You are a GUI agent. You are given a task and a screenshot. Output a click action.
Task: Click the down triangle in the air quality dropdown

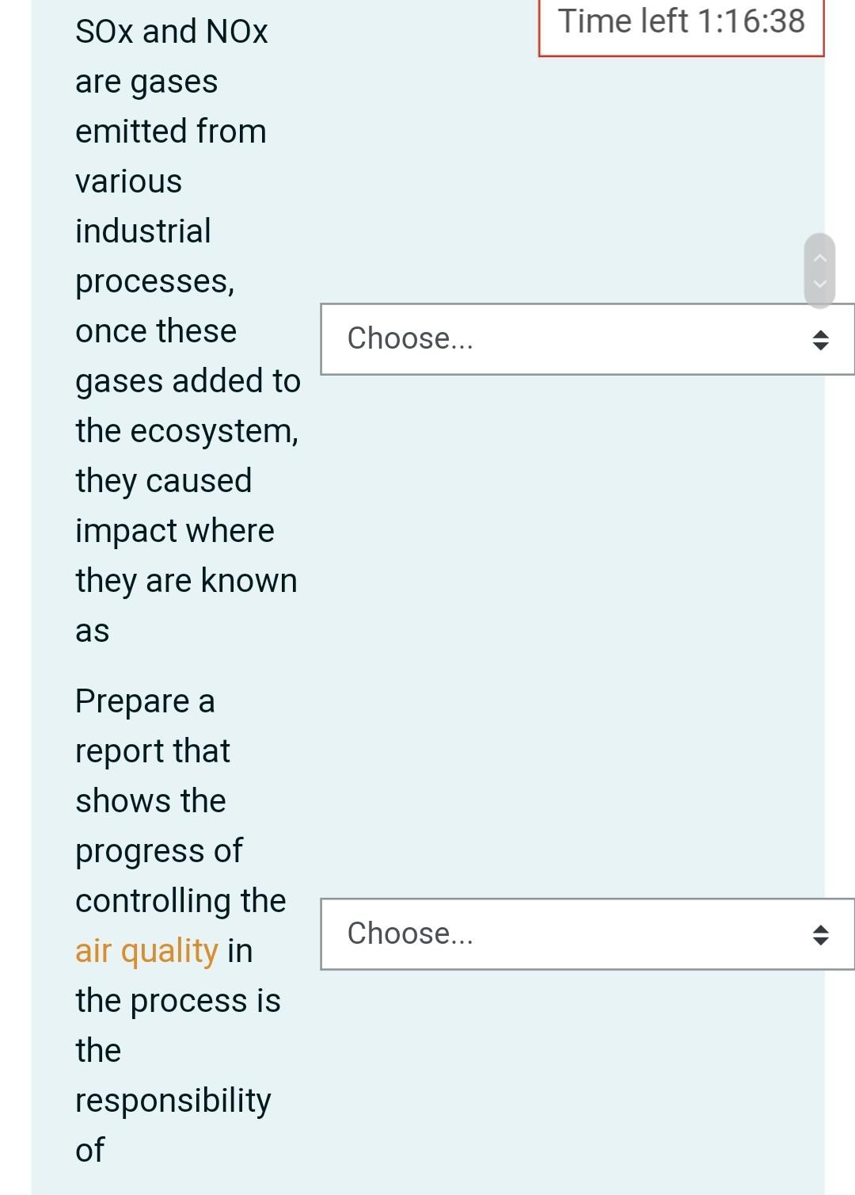pos(820,941)
